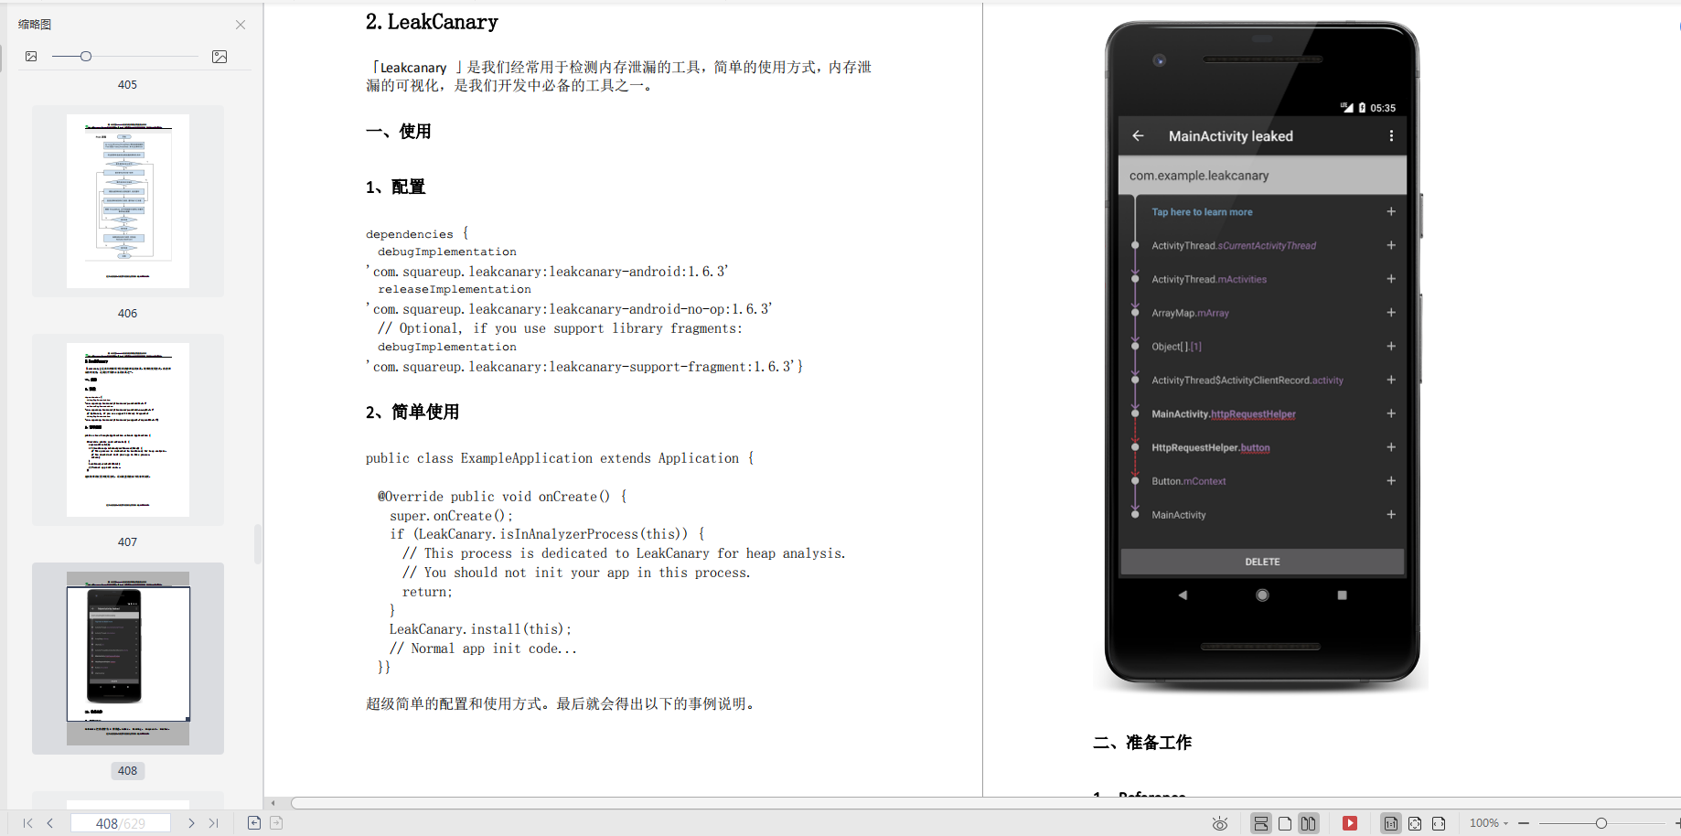1681x836 pixels.
Task: Toggle eye protection mode
Action: [x=1220, y=823]
